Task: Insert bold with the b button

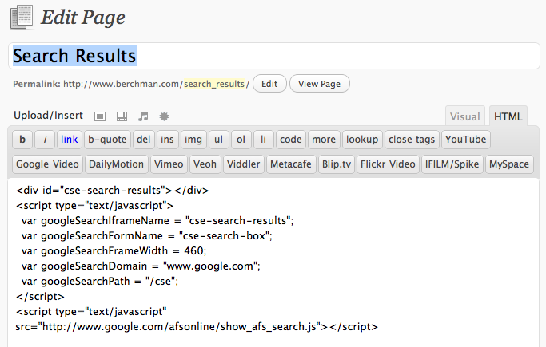Action: [22, 140]
